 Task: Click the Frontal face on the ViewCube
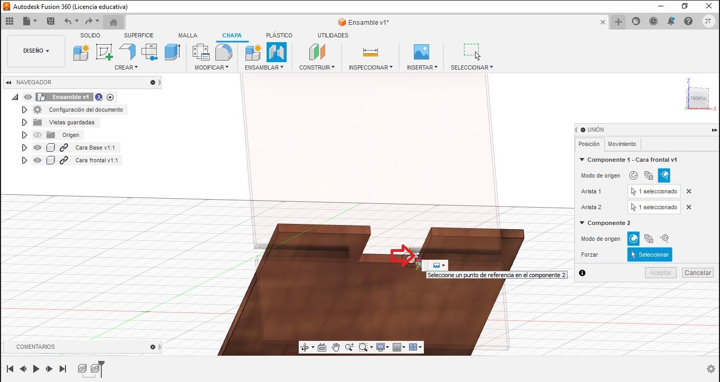coord(697,98)
